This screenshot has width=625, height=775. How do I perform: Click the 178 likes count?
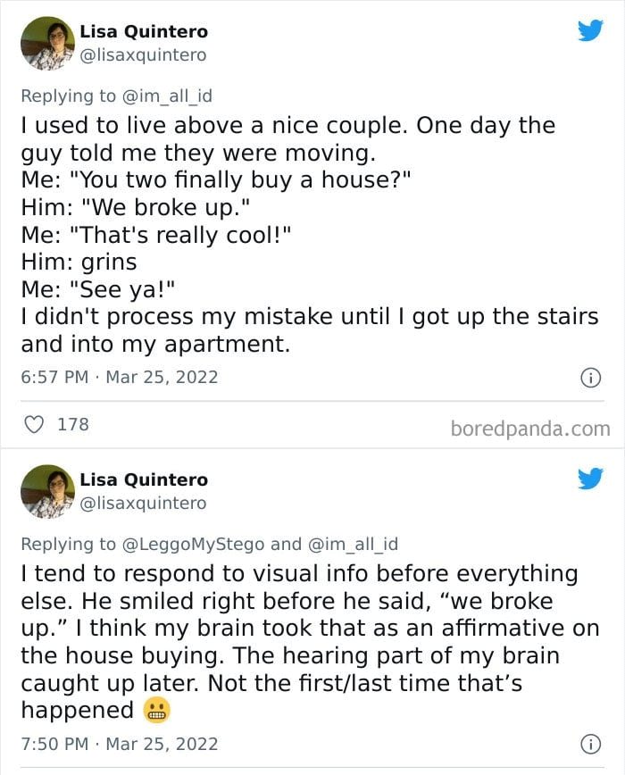coord(73,424)
